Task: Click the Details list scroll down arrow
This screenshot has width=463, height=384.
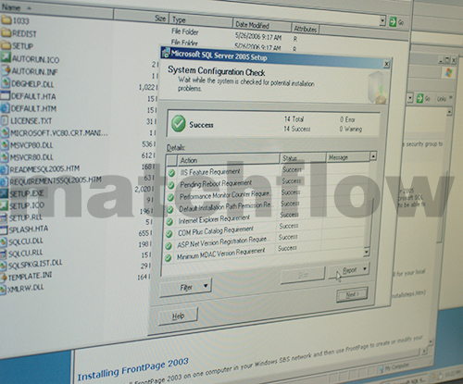Action: click(367, 253)
